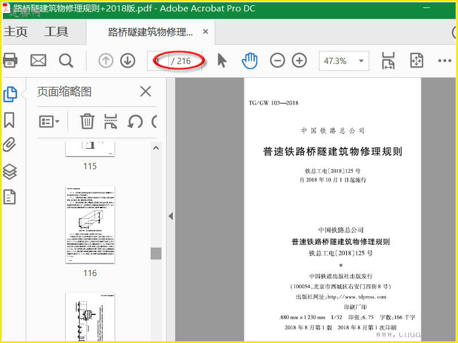Collapse the navigation pane with left arrow
The height and width of the screenshot is (343, 458).
coord(171,216)
